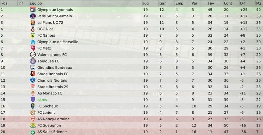Open the FC Gueugnon team link
Image resolution: width=263 pixels, height=135 pixels.
tap(49, 125)
